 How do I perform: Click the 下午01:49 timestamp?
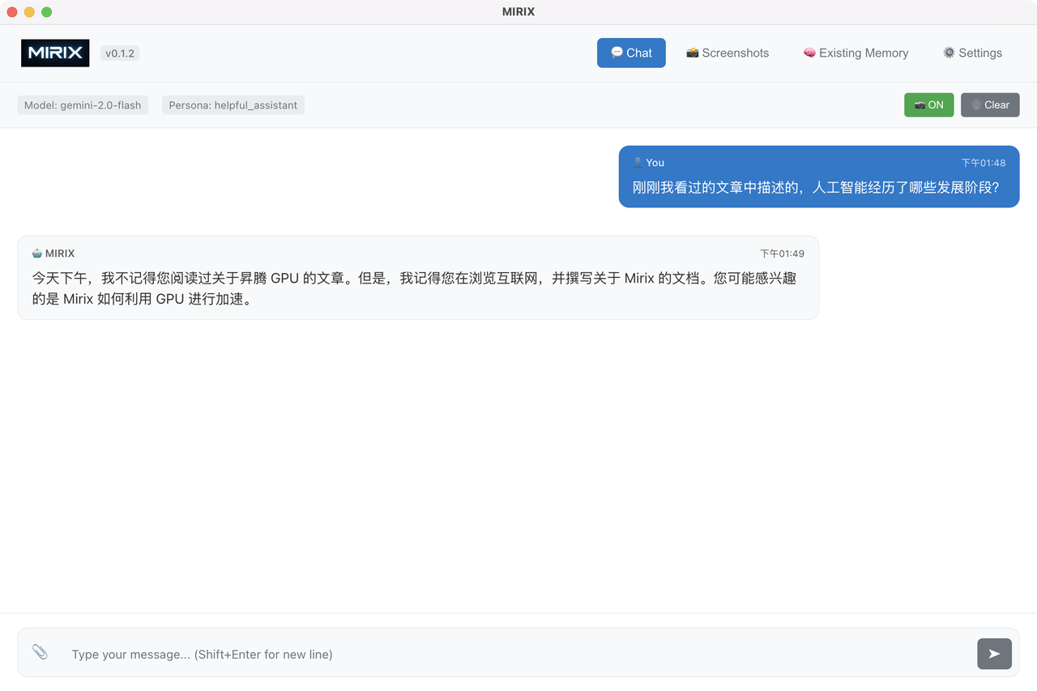point(782,254)
